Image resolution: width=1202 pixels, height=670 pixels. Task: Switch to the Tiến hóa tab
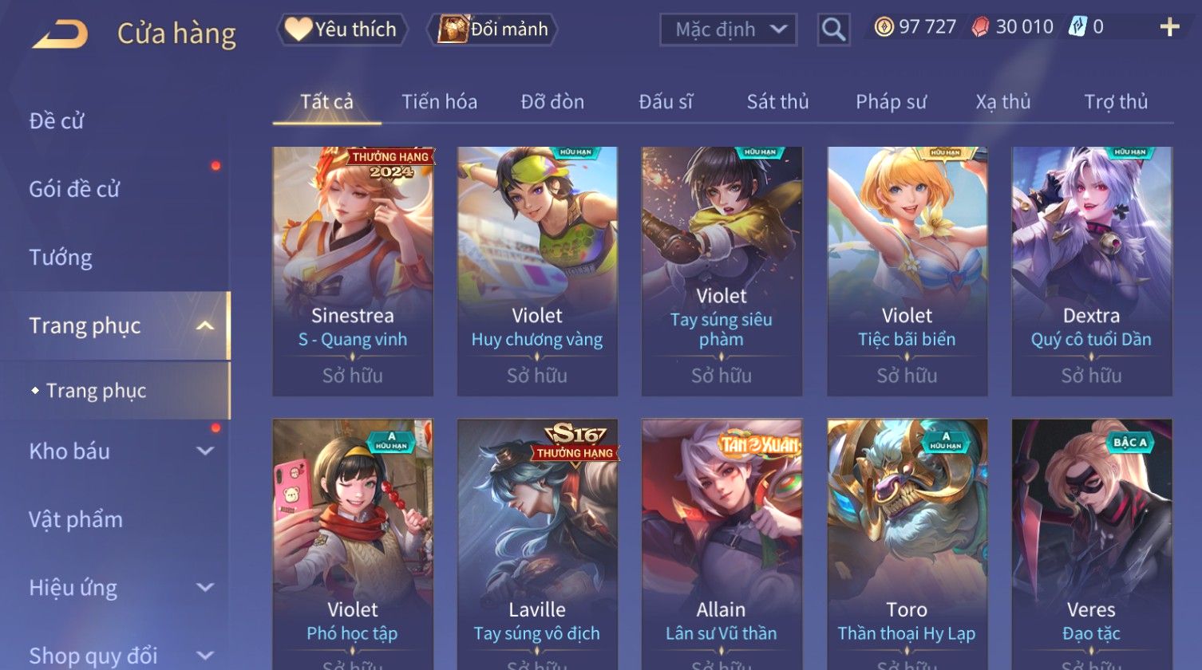point(439,102)
